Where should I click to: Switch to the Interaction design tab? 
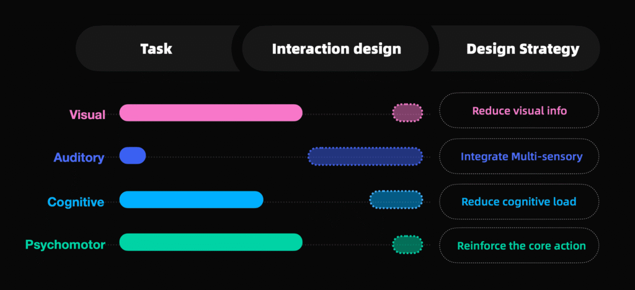(336, 49)
